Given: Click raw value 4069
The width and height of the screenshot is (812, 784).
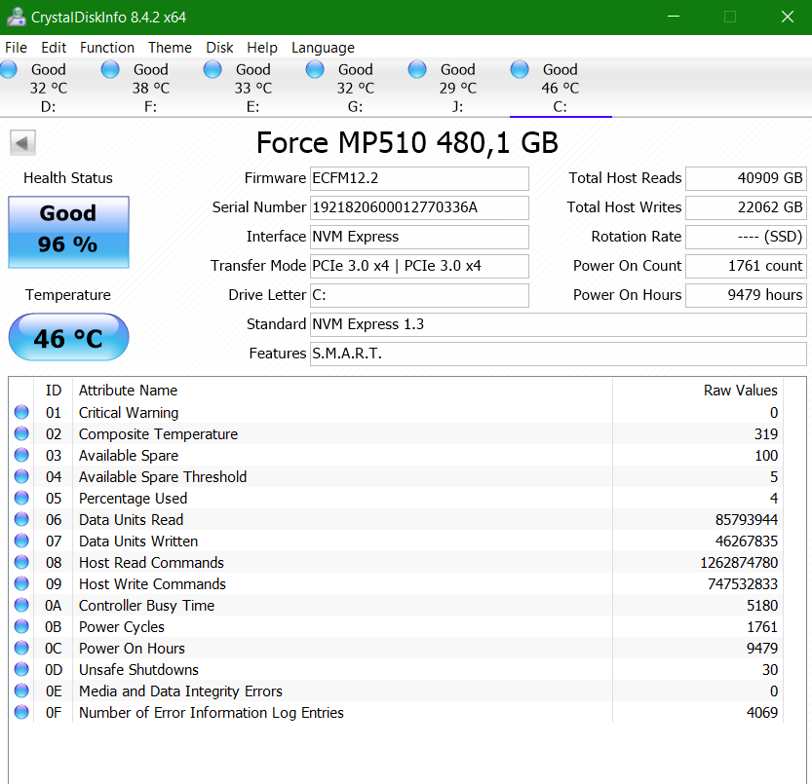Looking at the screenshot, I should click(761, 713).
